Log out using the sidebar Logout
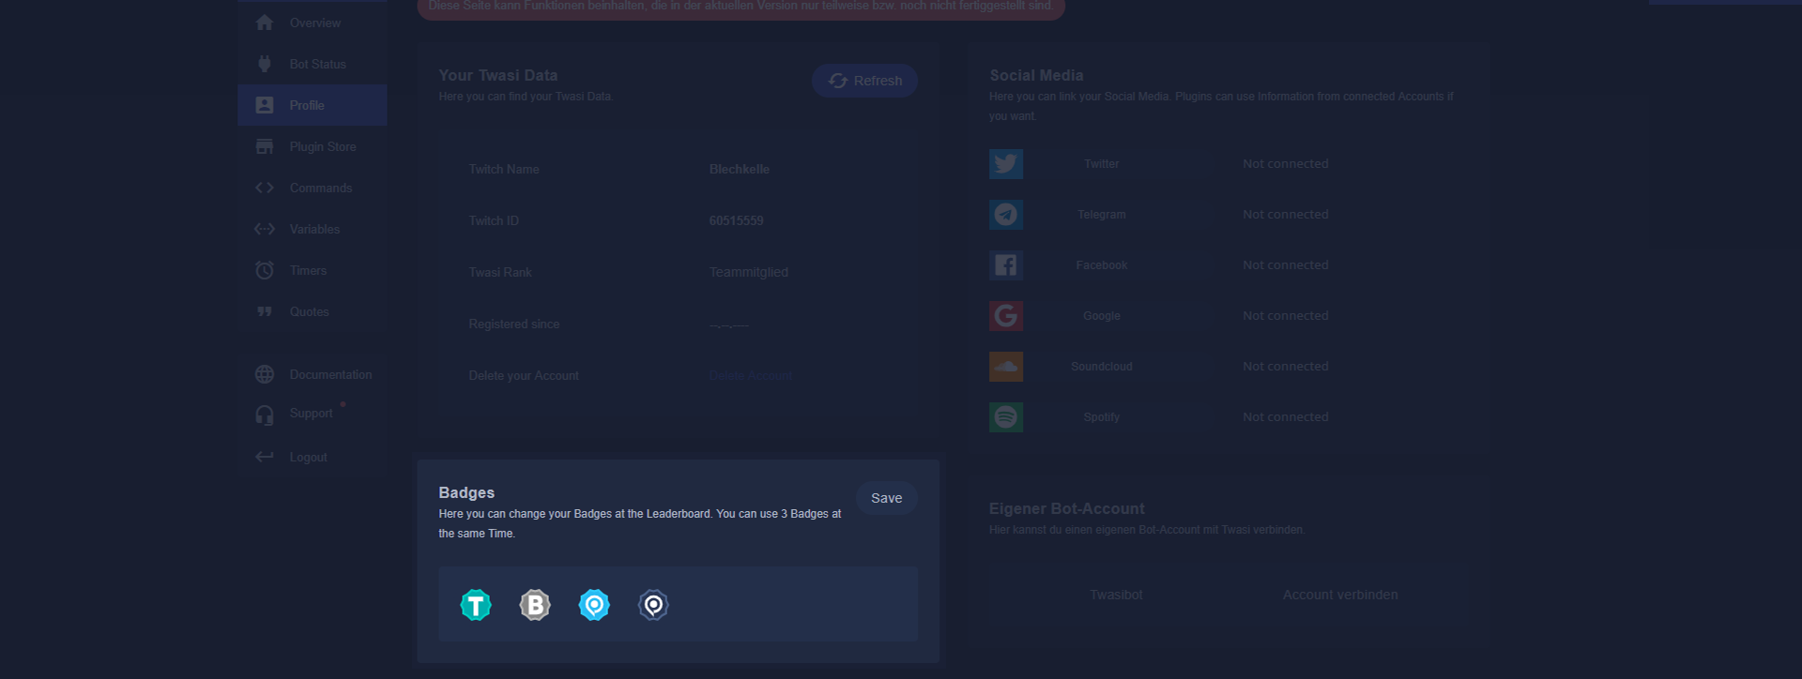The height and width of the screenshot is (679, 1802). point(308,457)
